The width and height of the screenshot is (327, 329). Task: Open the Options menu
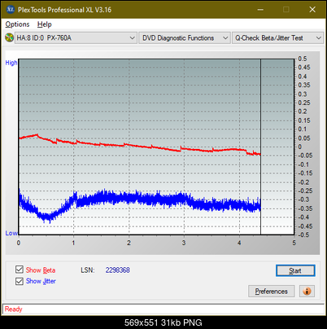point(17,24)
